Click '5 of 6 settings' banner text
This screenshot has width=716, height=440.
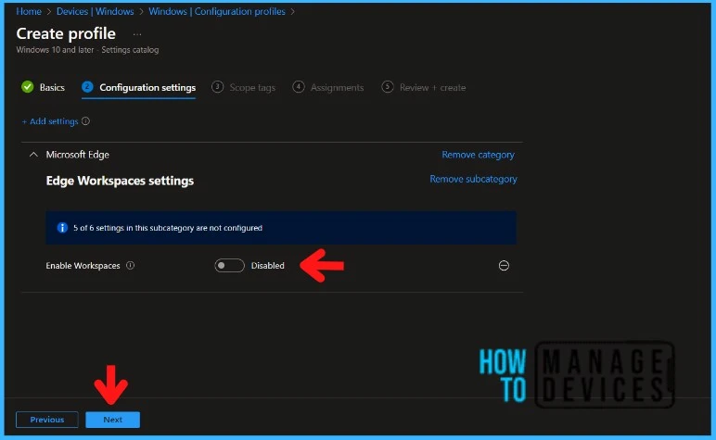(x=168, y=228)
